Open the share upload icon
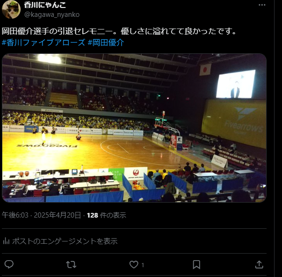This screenshot has height=277, width=282. click(x=259, y=264)
